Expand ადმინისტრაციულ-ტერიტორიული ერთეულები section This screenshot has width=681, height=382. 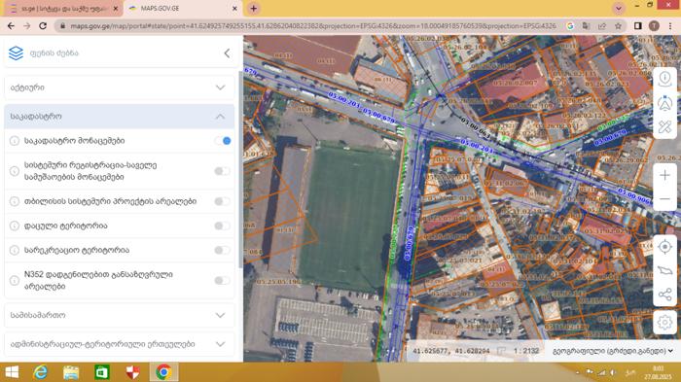coord(120,344)
